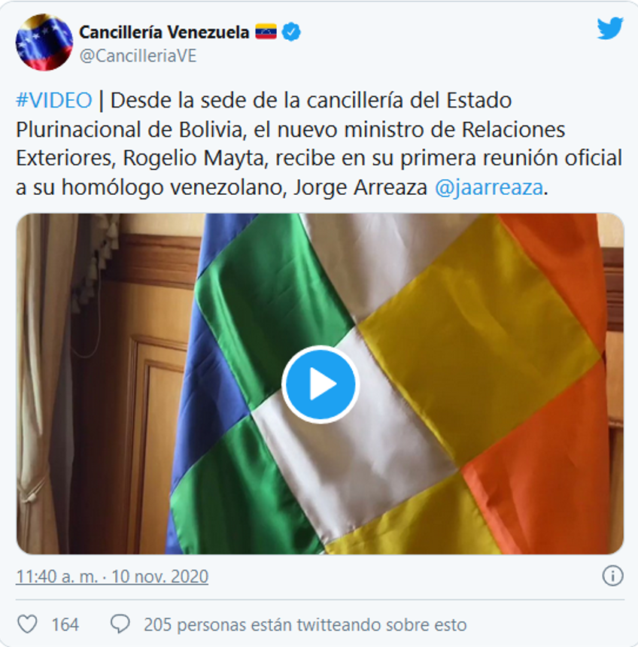Open the 11:40 a. m. timestamp link
The height and width of the screenshot is (647, 638).
click(x=57, y=576)
